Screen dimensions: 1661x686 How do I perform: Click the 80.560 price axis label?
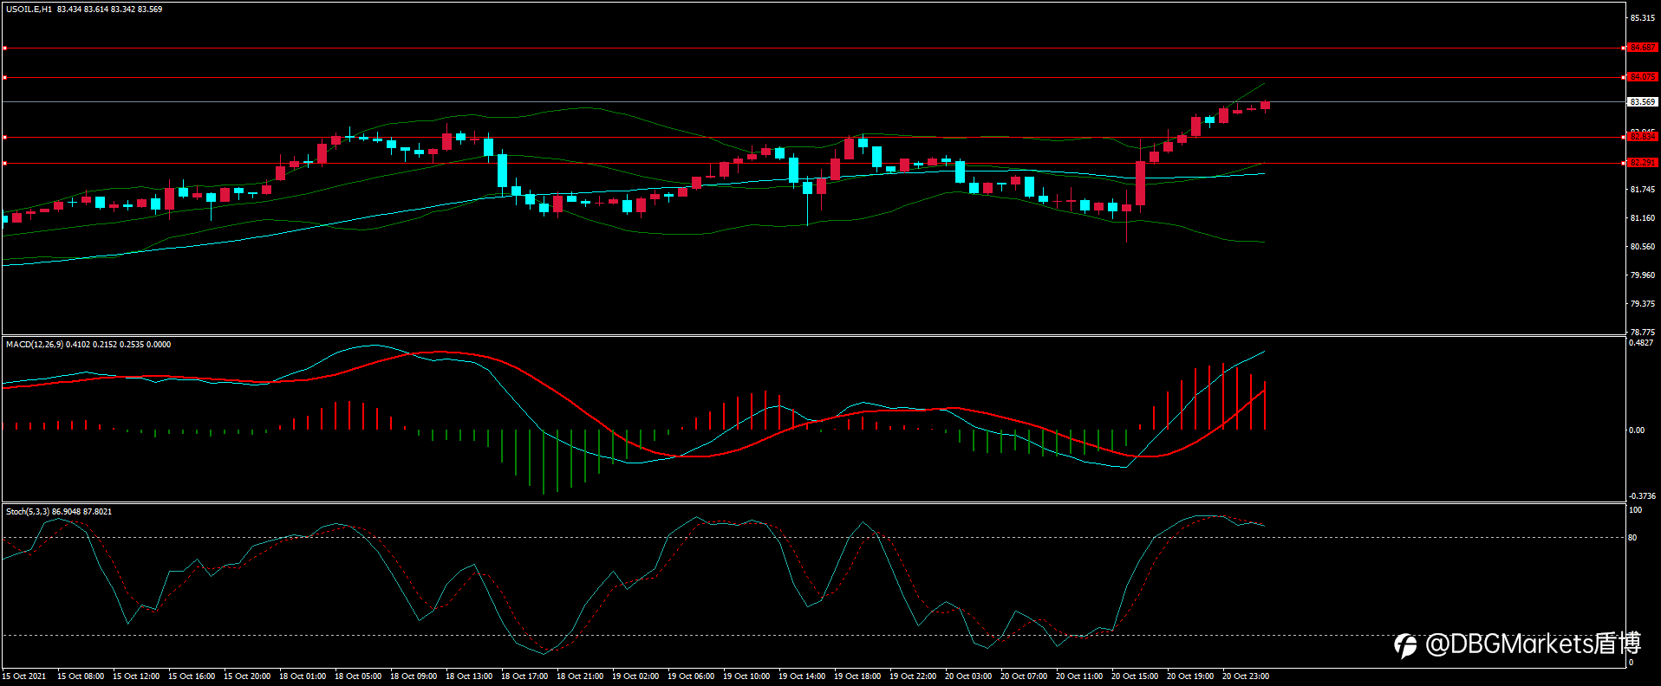click(x=1643, y=247)
